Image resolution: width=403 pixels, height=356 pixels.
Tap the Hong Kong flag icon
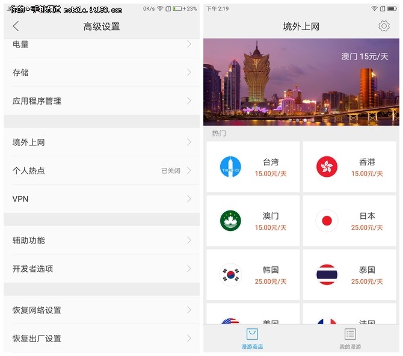point(327,167)
